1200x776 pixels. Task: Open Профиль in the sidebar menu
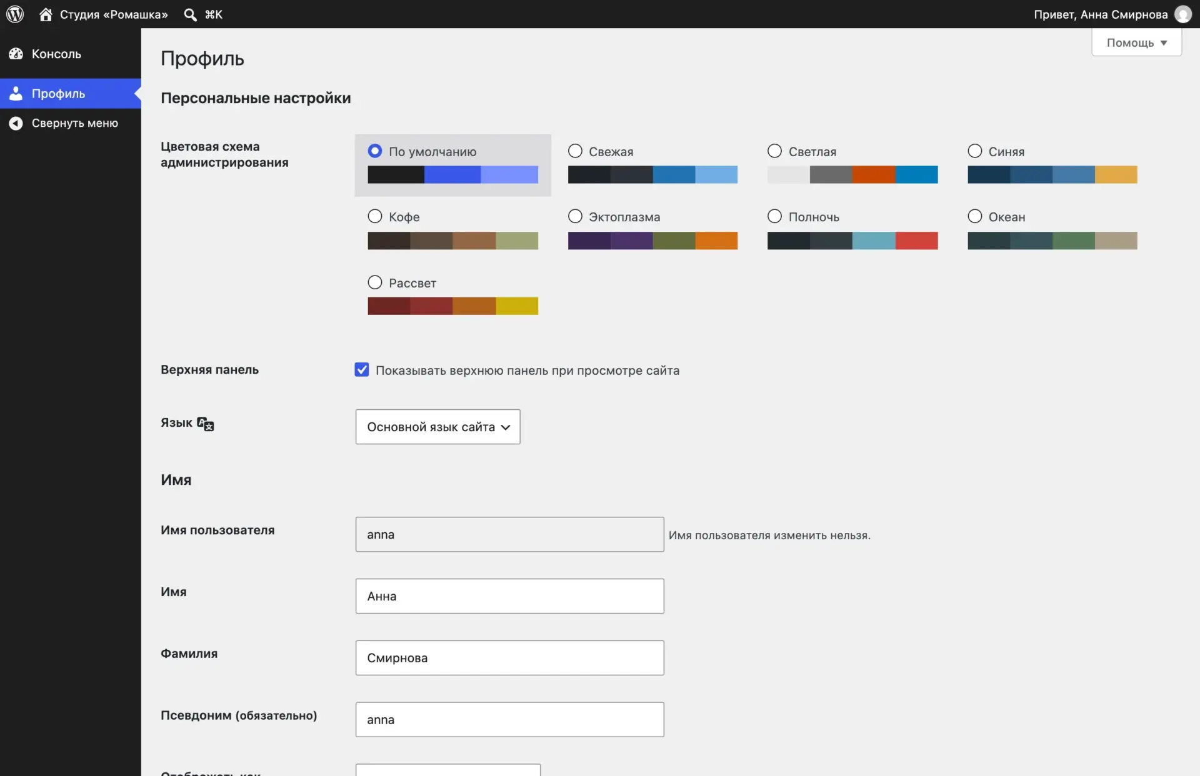[71, 93]
